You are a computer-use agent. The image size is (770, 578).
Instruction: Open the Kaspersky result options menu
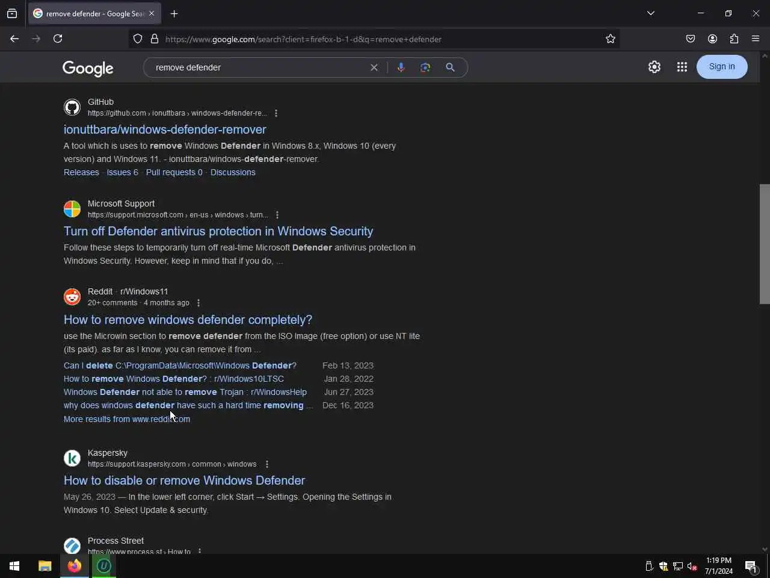coord(267,464)
